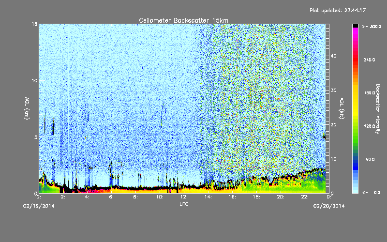Click the 30 kft tick label on the right axis

tap(333, 91)
